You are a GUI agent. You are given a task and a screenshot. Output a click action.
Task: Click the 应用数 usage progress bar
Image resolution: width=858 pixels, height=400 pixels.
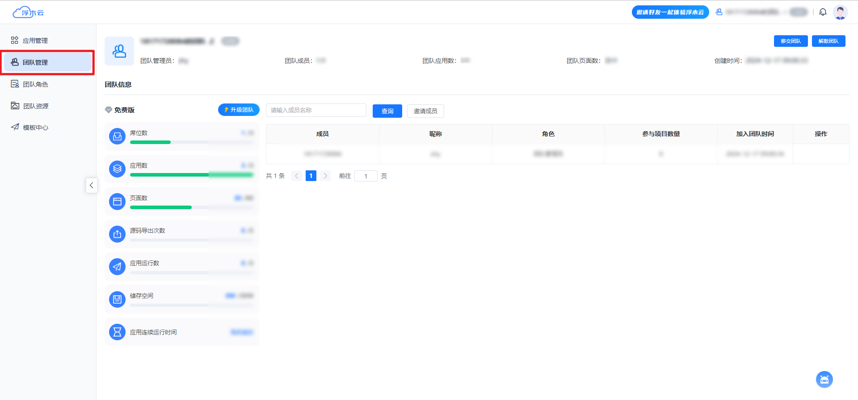pyautogui.click(x=191, y=175)
